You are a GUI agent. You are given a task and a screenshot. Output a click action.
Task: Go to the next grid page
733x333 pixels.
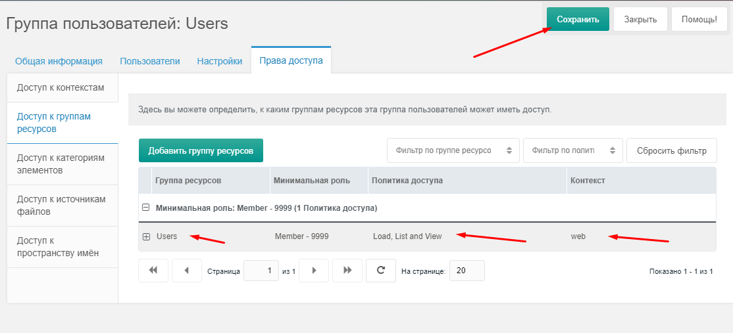(x=314, y=271)
